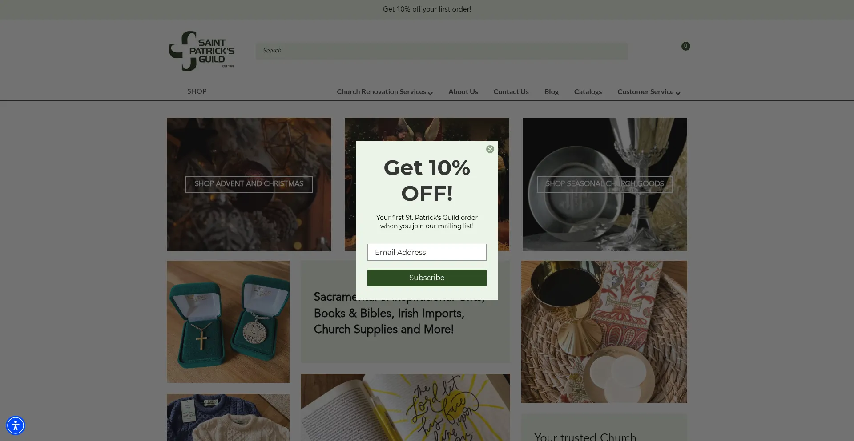The height and width of the screenshot is (441, 854).
Task: Open the accessibility widget icon
Action: pos(16,425)
